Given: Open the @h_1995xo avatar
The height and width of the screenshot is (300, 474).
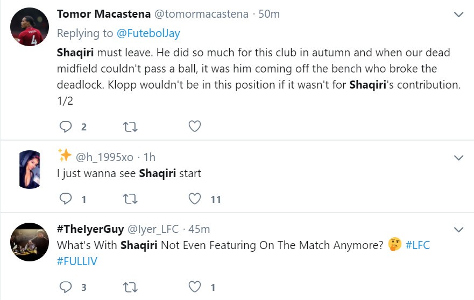Looking at the screenshot, I should (x=30, y=170).
